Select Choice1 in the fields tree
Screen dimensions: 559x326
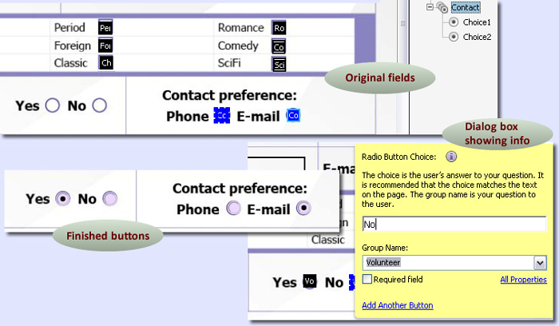pyautogui.click(x=476, y=22)
